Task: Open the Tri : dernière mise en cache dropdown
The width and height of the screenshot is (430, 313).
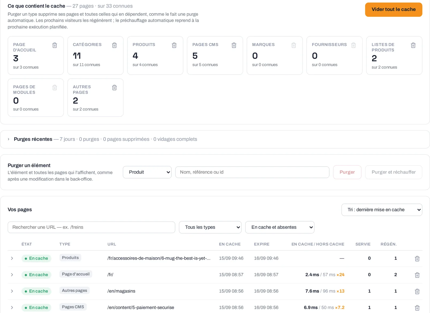Action: (x=382, y=210)
